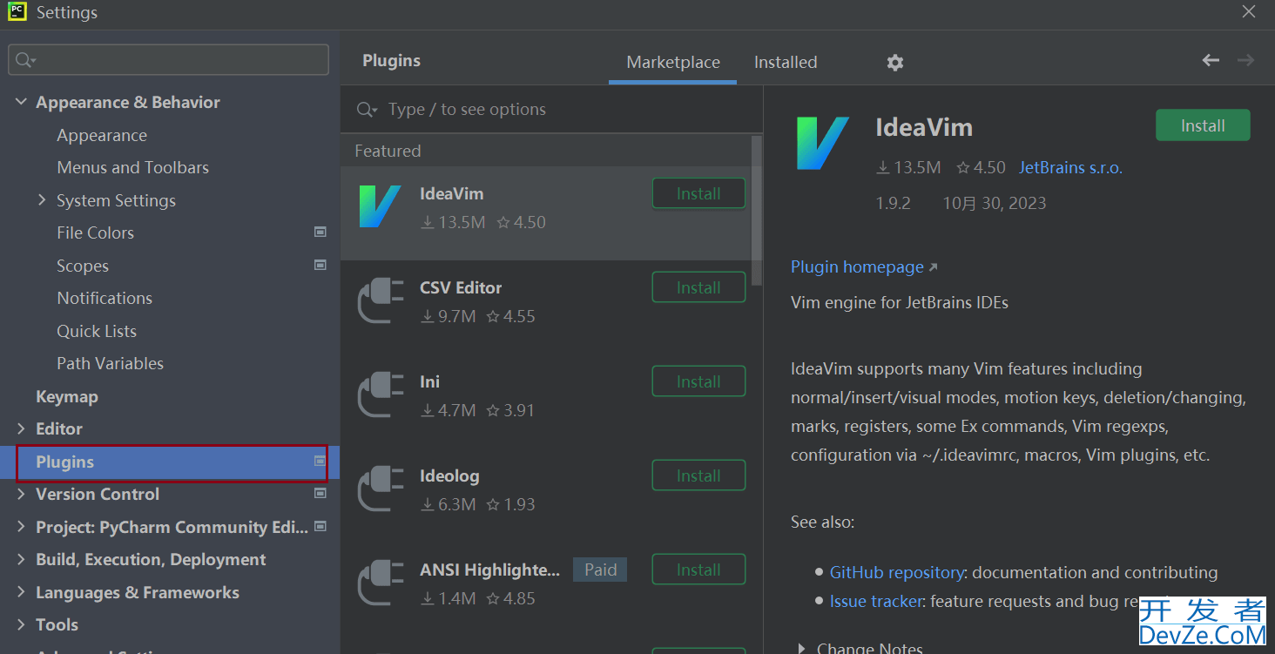Expand the Tools section
Screen dimensions: 1275x654
(21, 624)
